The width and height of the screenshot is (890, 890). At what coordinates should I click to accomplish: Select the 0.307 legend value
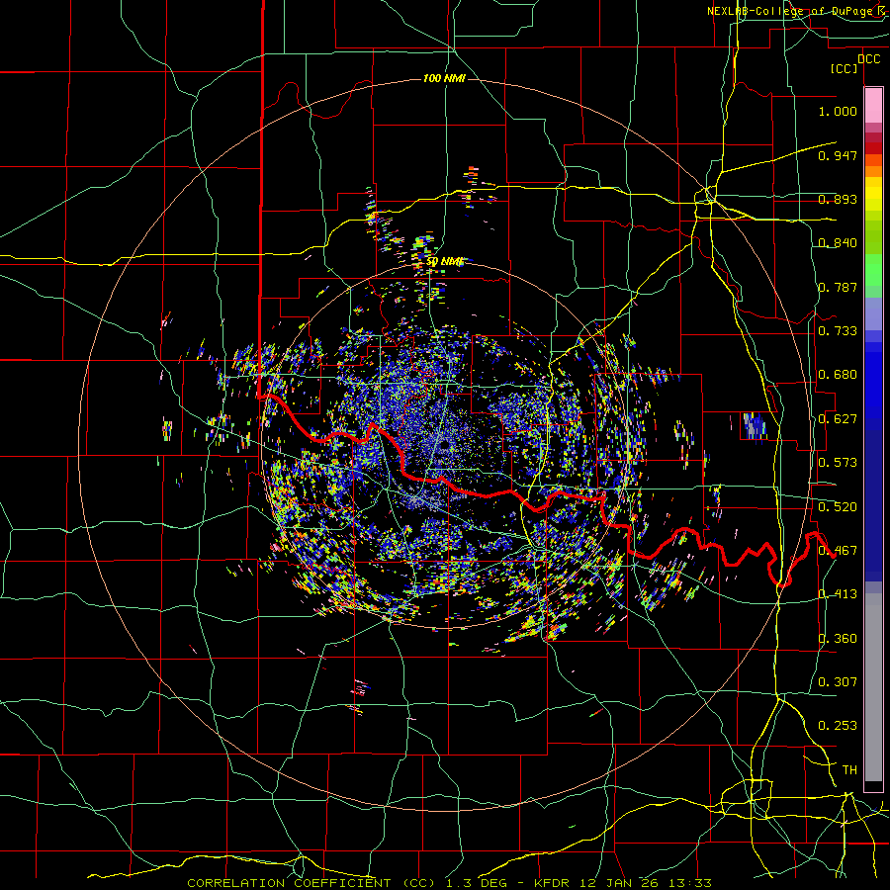point(838,682)
